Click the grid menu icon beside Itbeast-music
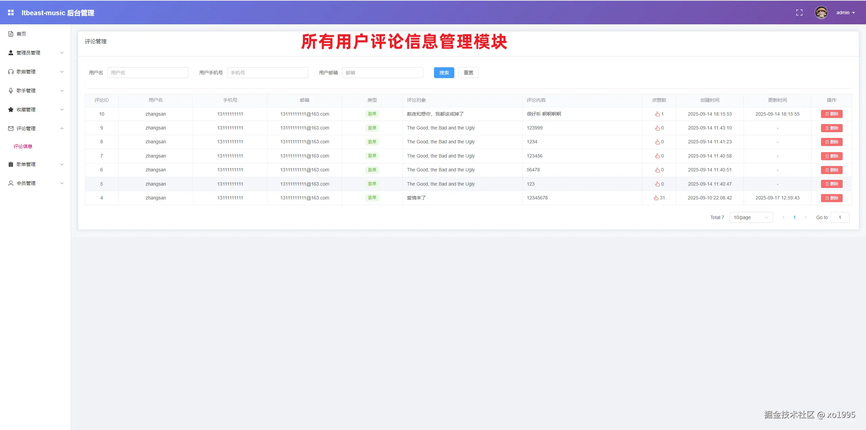The width and height of the screenshot is (866, 430). coord(11,13)
